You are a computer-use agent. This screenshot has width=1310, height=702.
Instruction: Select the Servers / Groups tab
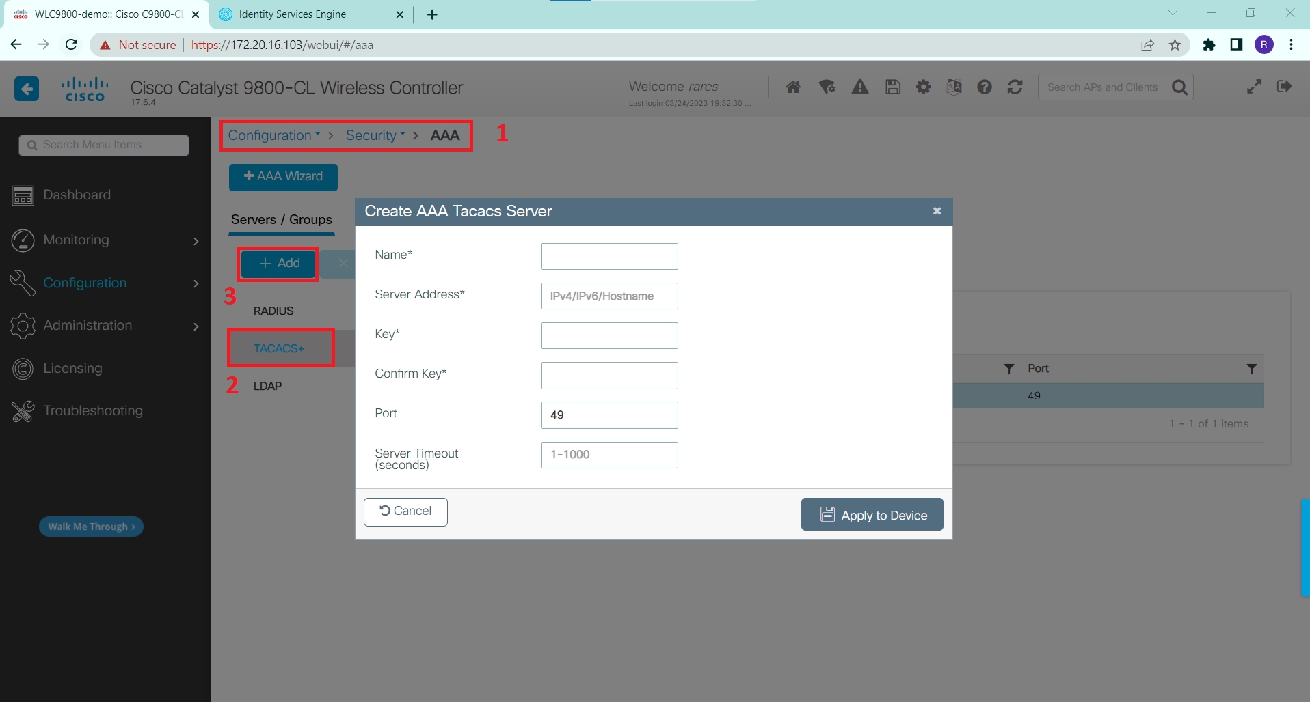[x=282, y=220]
